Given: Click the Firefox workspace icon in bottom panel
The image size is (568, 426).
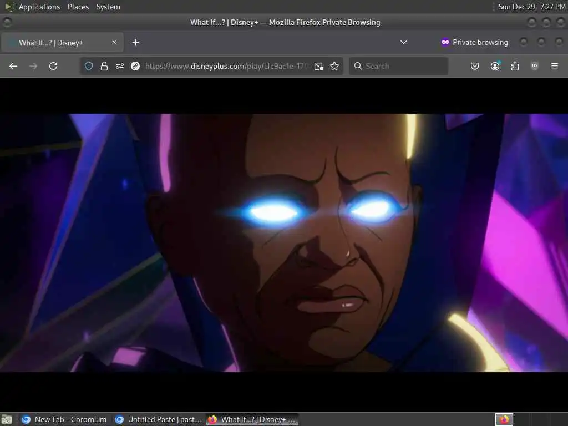Looking at the screenshot, I should click(x=504, y=419).
